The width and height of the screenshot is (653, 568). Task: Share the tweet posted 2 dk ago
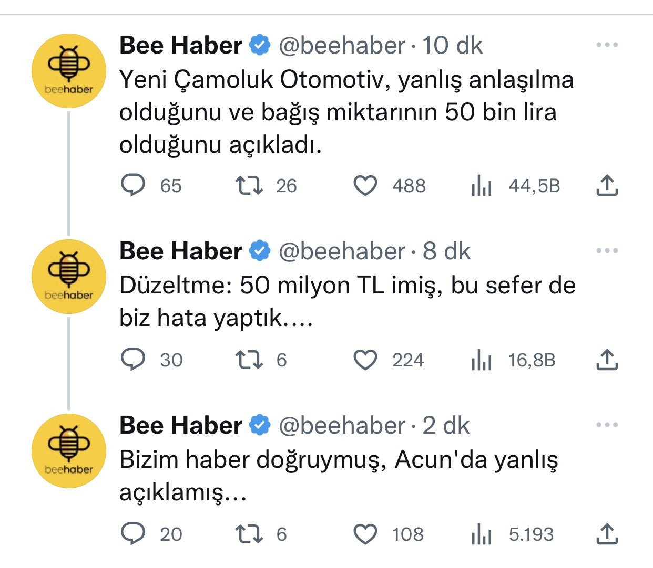(607, 534)
